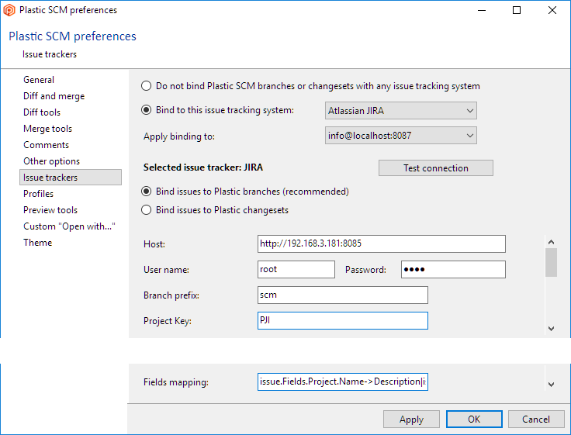Open Other options section

(51, 161)
